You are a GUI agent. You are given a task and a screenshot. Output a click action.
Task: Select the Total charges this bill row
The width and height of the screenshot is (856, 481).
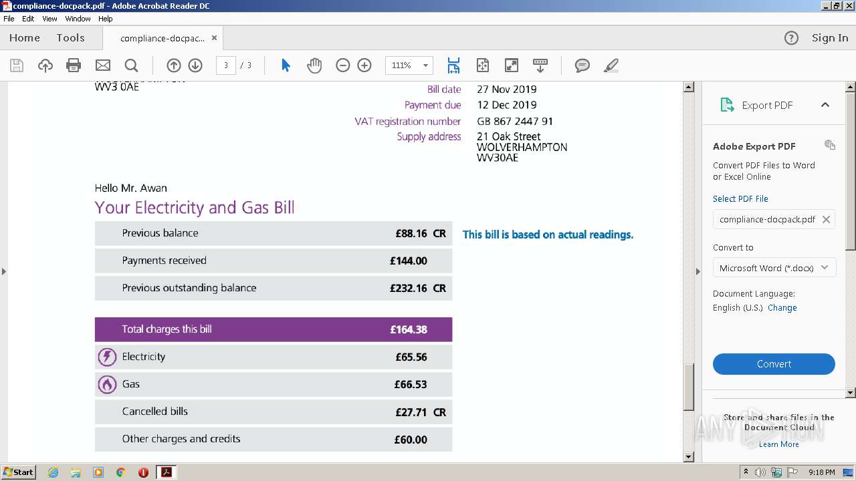click(x=274, y=329)
